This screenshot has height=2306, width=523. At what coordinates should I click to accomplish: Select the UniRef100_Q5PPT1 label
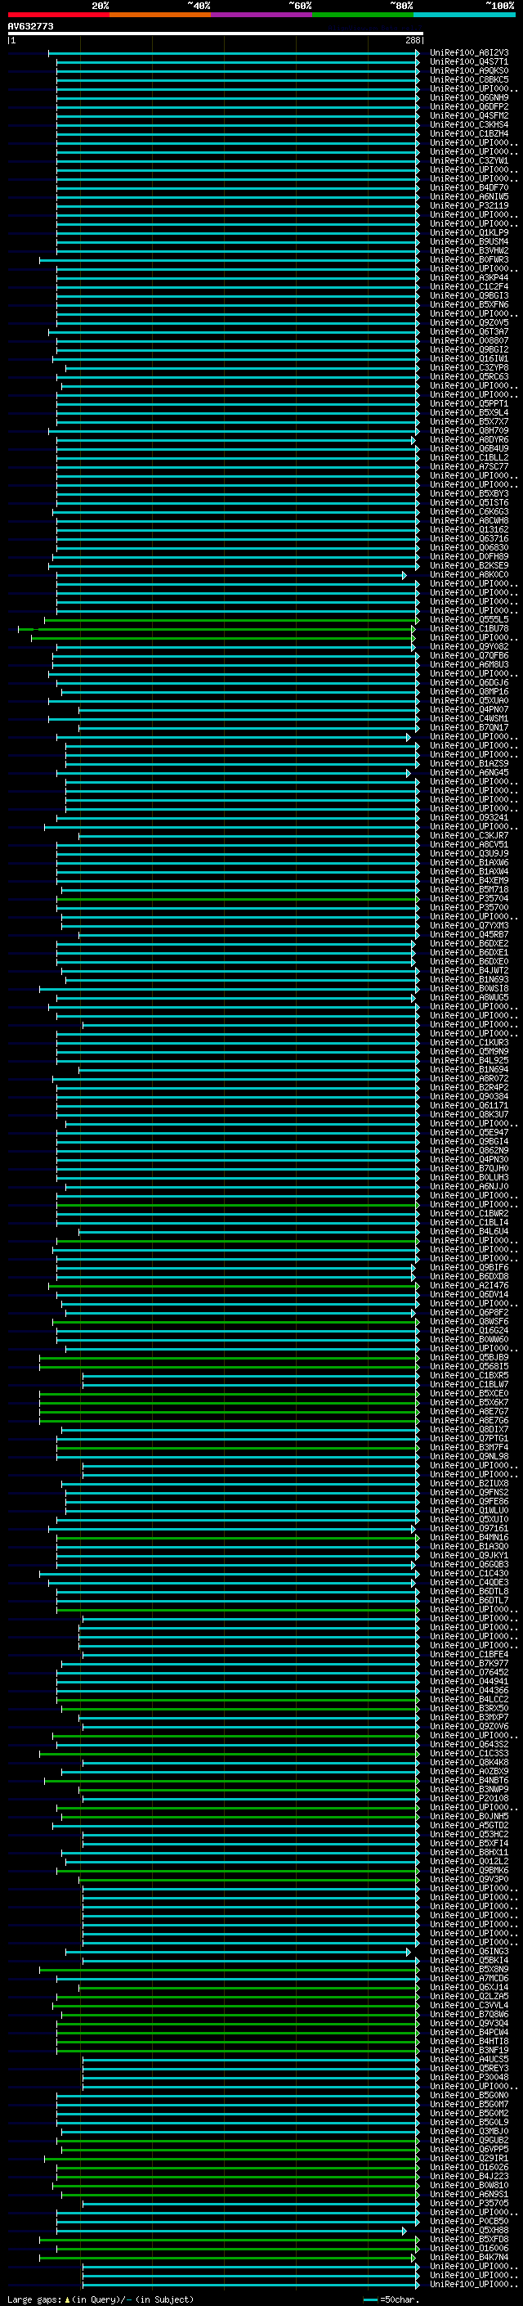coord(469,404)
